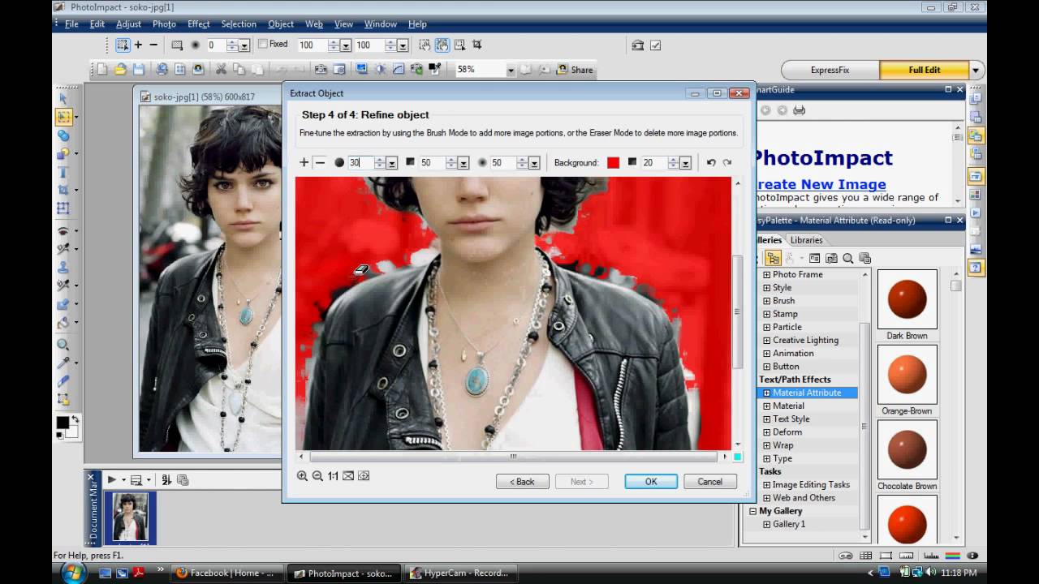Viewport: 1039px width, 584px height.
Task: Enable Brush Mode with the plus button
Action: 304,162
